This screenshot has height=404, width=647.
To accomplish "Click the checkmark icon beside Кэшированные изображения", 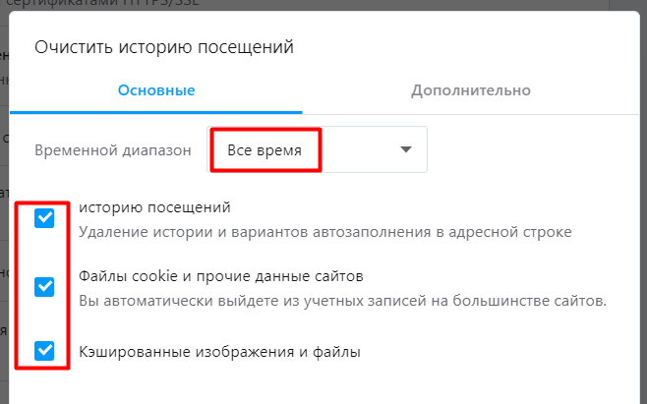I will 44,350.
